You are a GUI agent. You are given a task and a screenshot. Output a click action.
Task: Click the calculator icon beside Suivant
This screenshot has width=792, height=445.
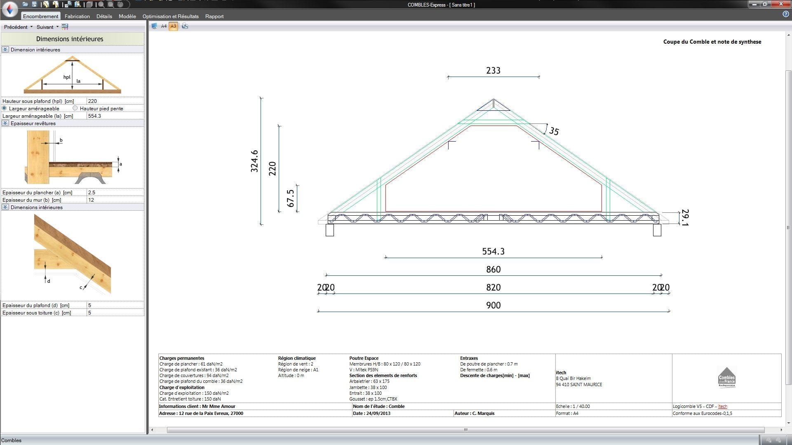pyautogui.click(x=65, y=27)
